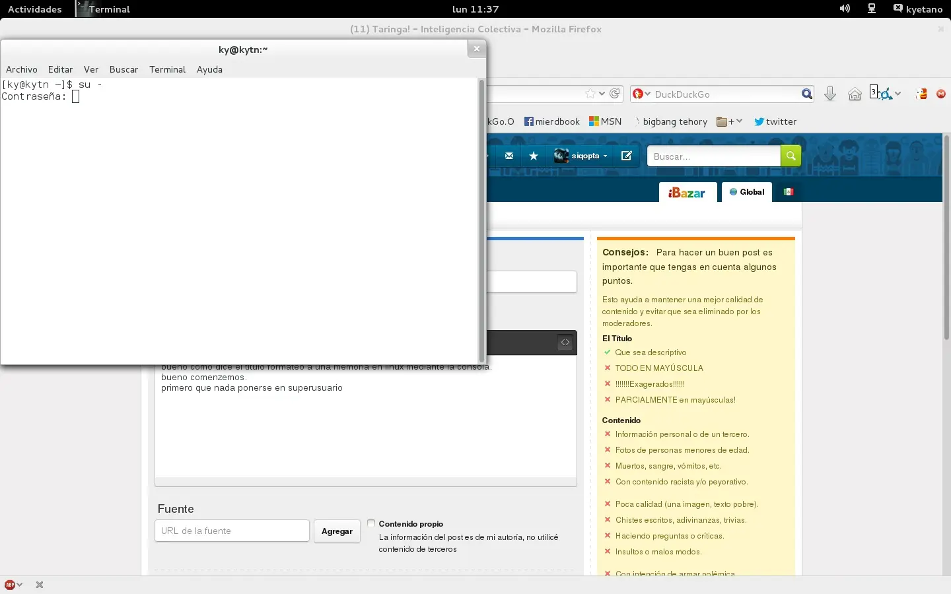
Task: Open the MSN bookmark
Action: [606, 121]
